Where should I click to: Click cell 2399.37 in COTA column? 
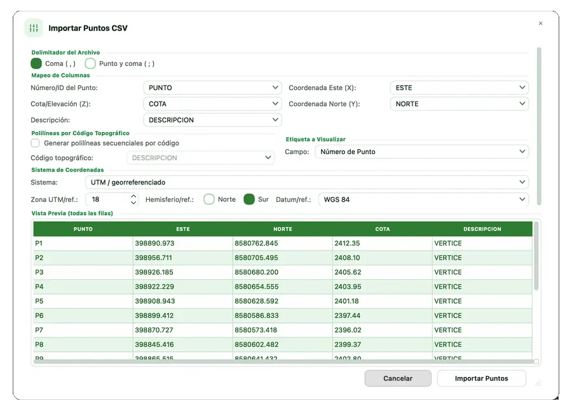[383, 345]
